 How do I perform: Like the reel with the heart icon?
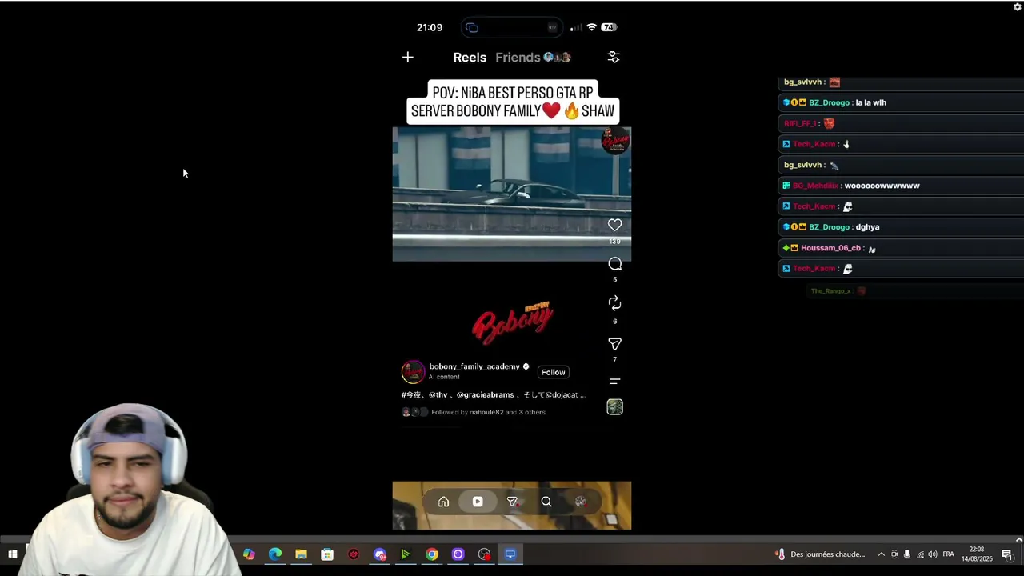[x=614, y=225]
